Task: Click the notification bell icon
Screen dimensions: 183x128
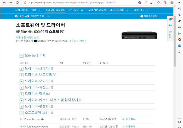Action: click(x=170, y=19)
